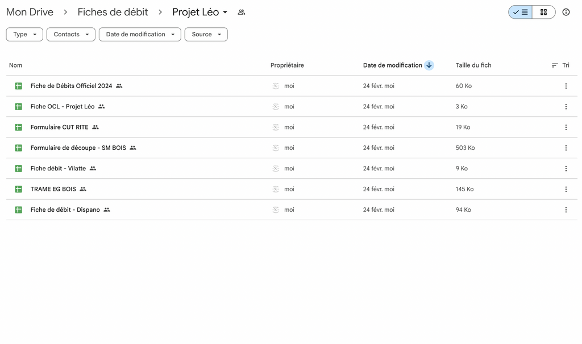
Task: Go to Fiches de débit breadcrumb
Action: click(113, 12)
